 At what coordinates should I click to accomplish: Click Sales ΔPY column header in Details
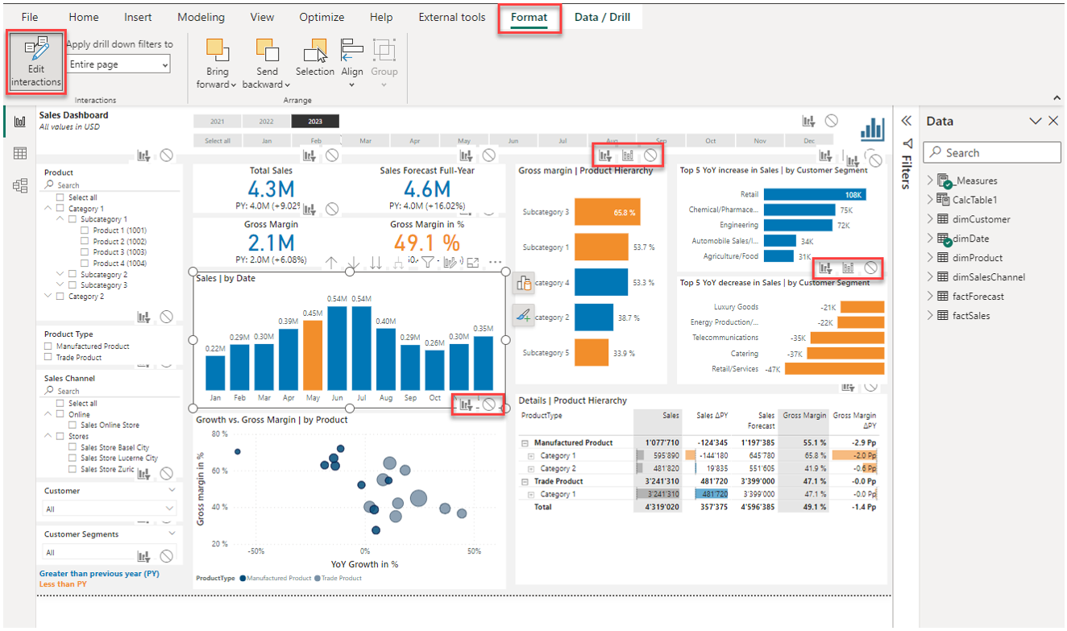pyautogui.click(x=712, y=416)
